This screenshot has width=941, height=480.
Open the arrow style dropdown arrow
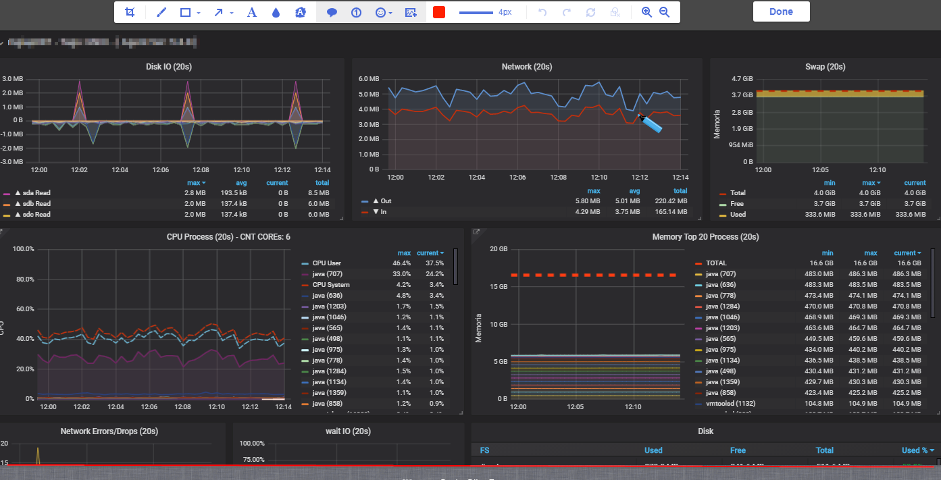tap(232, 13)
